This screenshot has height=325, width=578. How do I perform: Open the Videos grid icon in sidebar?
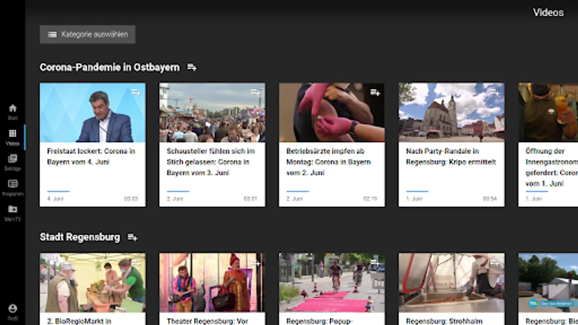point(13,133)
